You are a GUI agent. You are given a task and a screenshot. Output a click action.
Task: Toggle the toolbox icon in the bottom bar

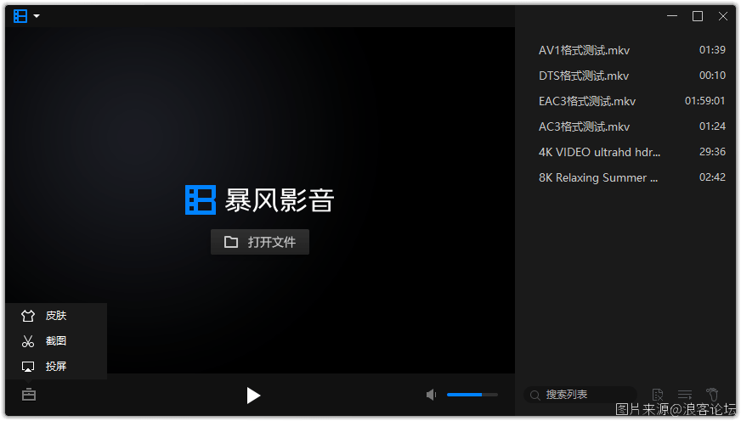point(29,394)
